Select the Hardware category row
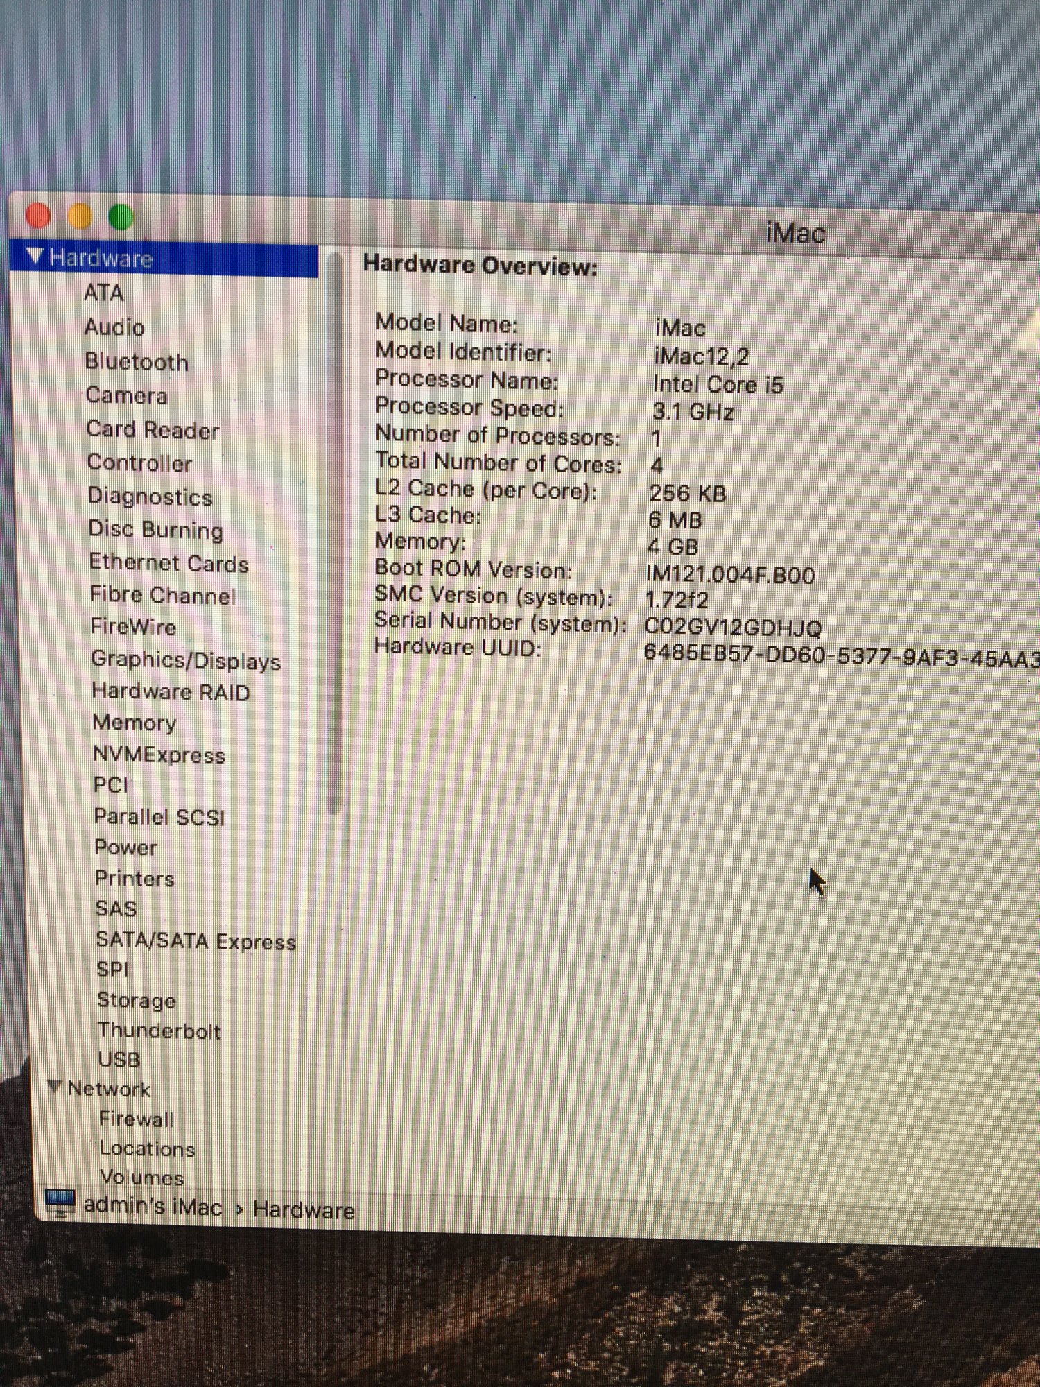 (164, 259)
